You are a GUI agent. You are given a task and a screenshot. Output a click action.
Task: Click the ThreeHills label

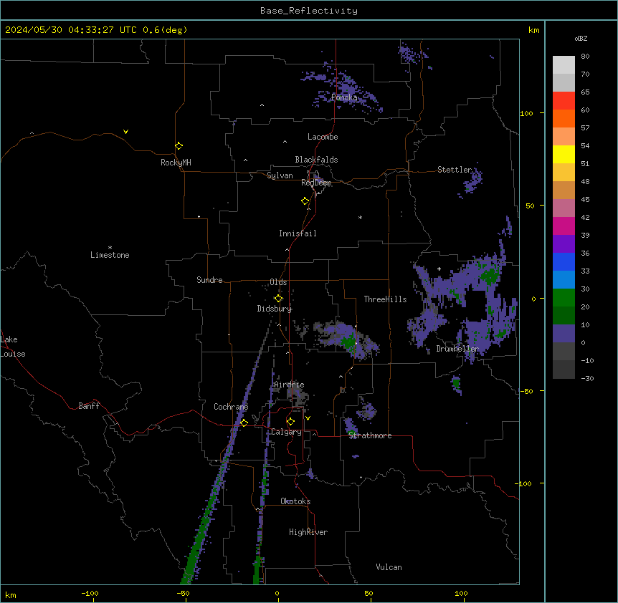(x=385, y=299)
